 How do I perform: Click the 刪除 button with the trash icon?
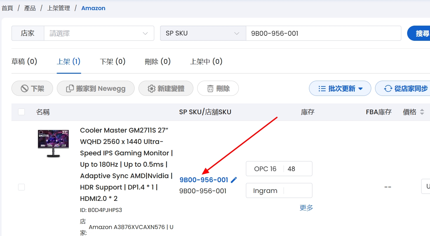pyautogui.click(x=218, y=89)
